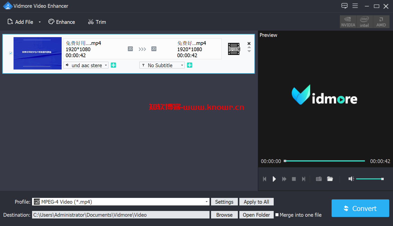
Task: Click the MPEG4 output format icon
Action: [x=234, y=49]
